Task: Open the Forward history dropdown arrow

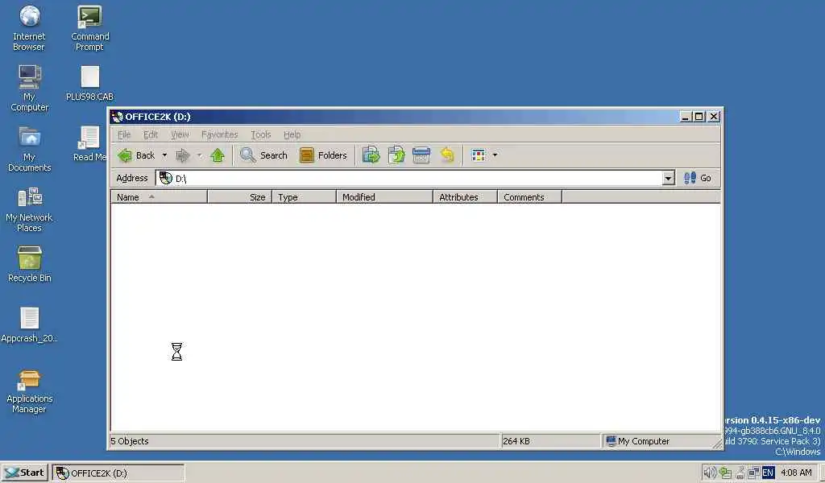Action: point(200,155)
